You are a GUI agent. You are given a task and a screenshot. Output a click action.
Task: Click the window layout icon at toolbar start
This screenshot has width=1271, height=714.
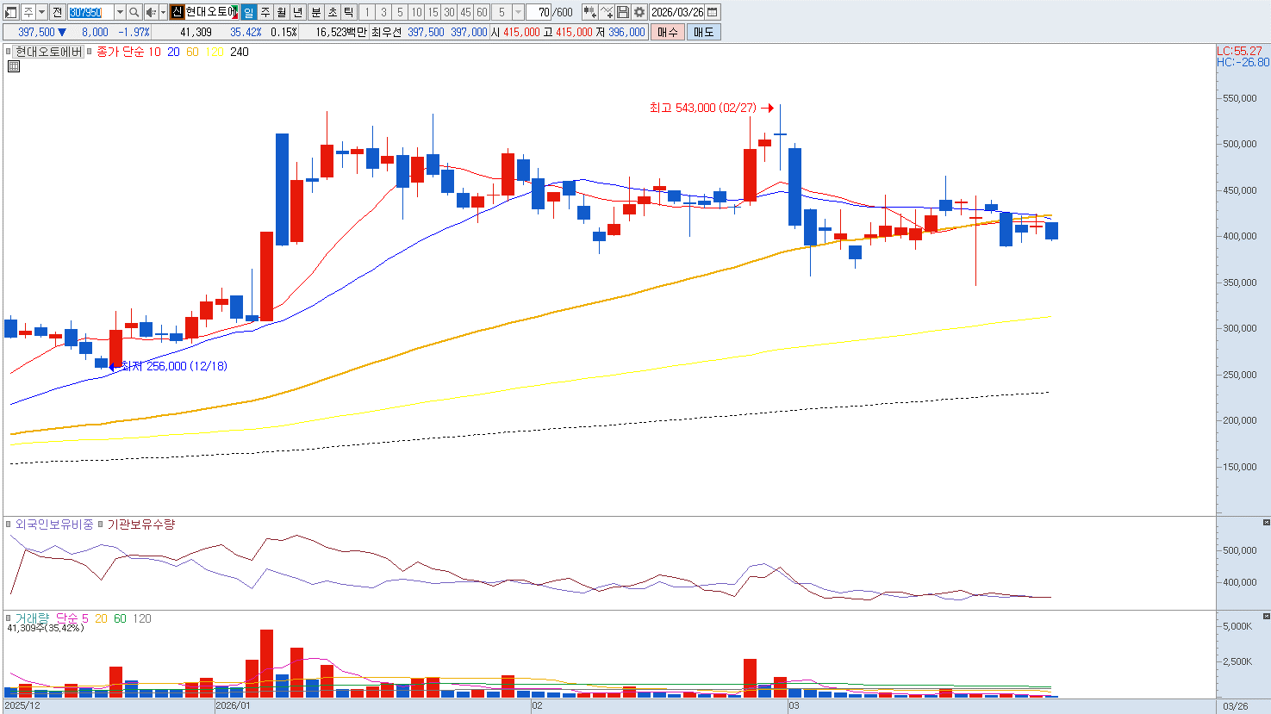coord(11,12)
